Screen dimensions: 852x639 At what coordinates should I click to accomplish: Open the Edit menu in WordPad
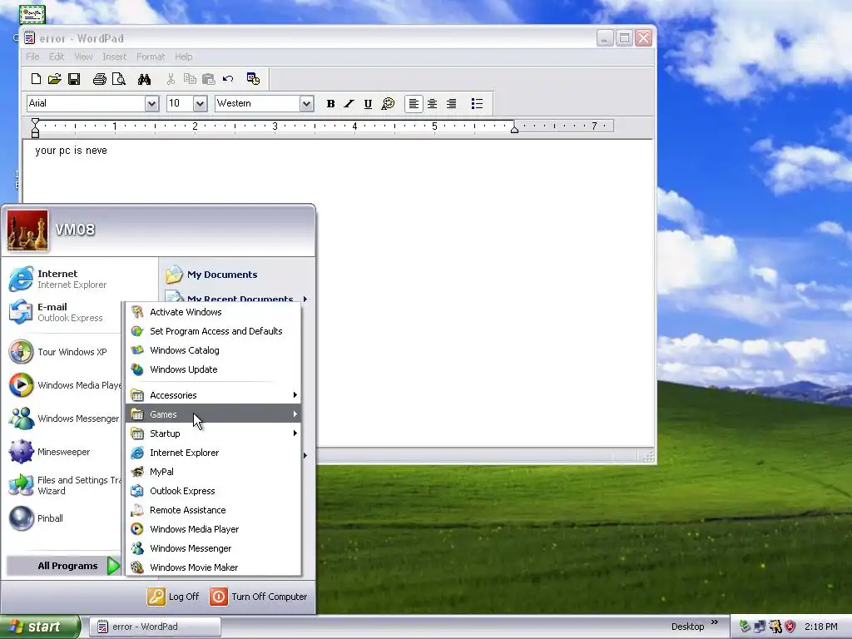pyautogui.click(x=57, y=57)
